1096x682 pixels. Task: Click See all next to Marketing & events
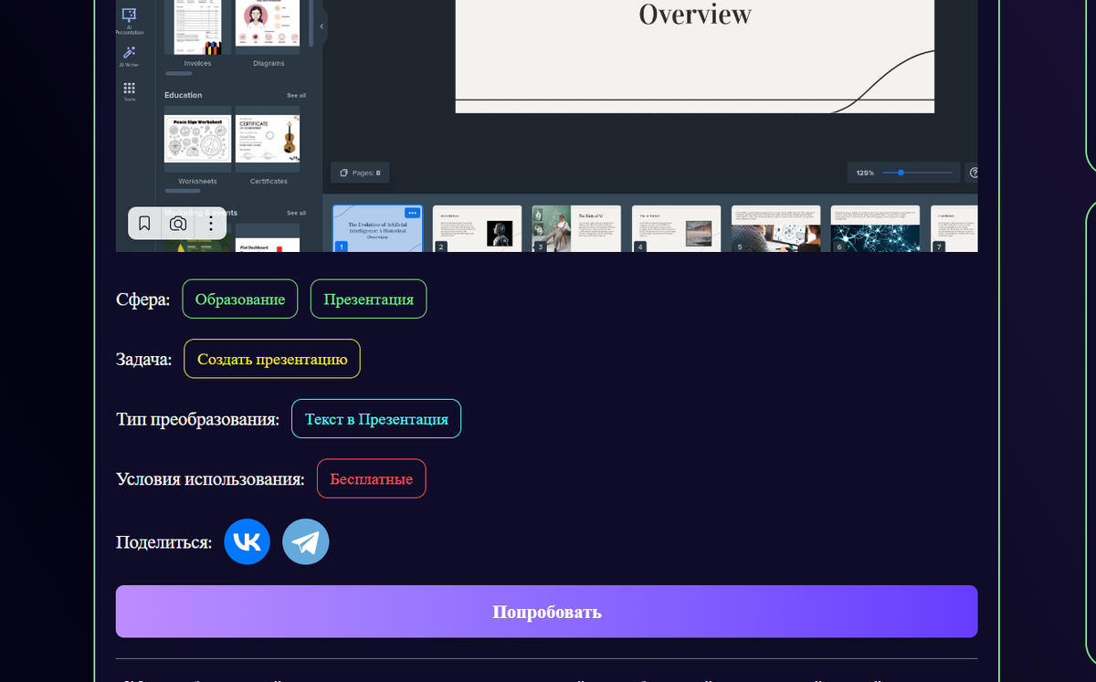pos(296,213)
